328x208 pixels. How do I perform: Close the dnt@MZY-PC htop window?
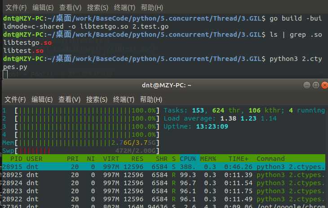[x=324, y=85]
